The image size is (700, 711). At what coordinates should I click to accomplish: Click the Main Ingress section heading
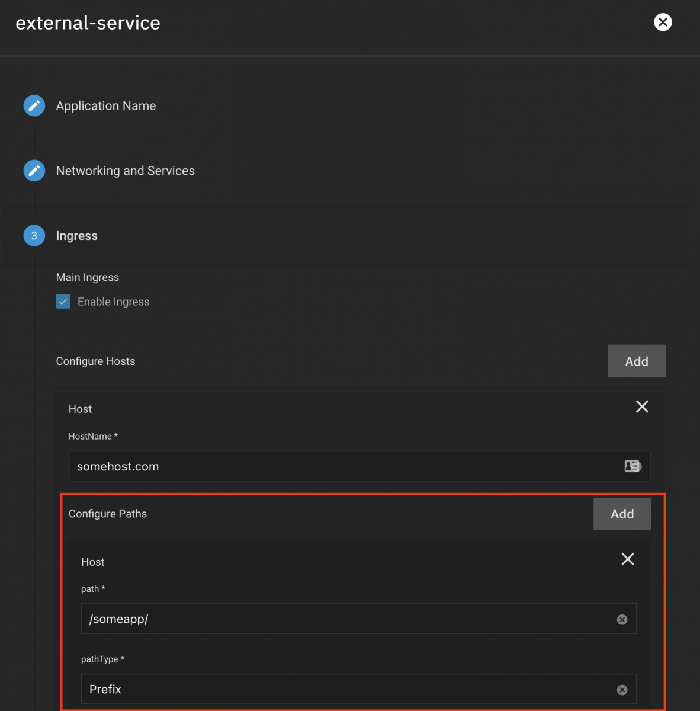point(88,277)
